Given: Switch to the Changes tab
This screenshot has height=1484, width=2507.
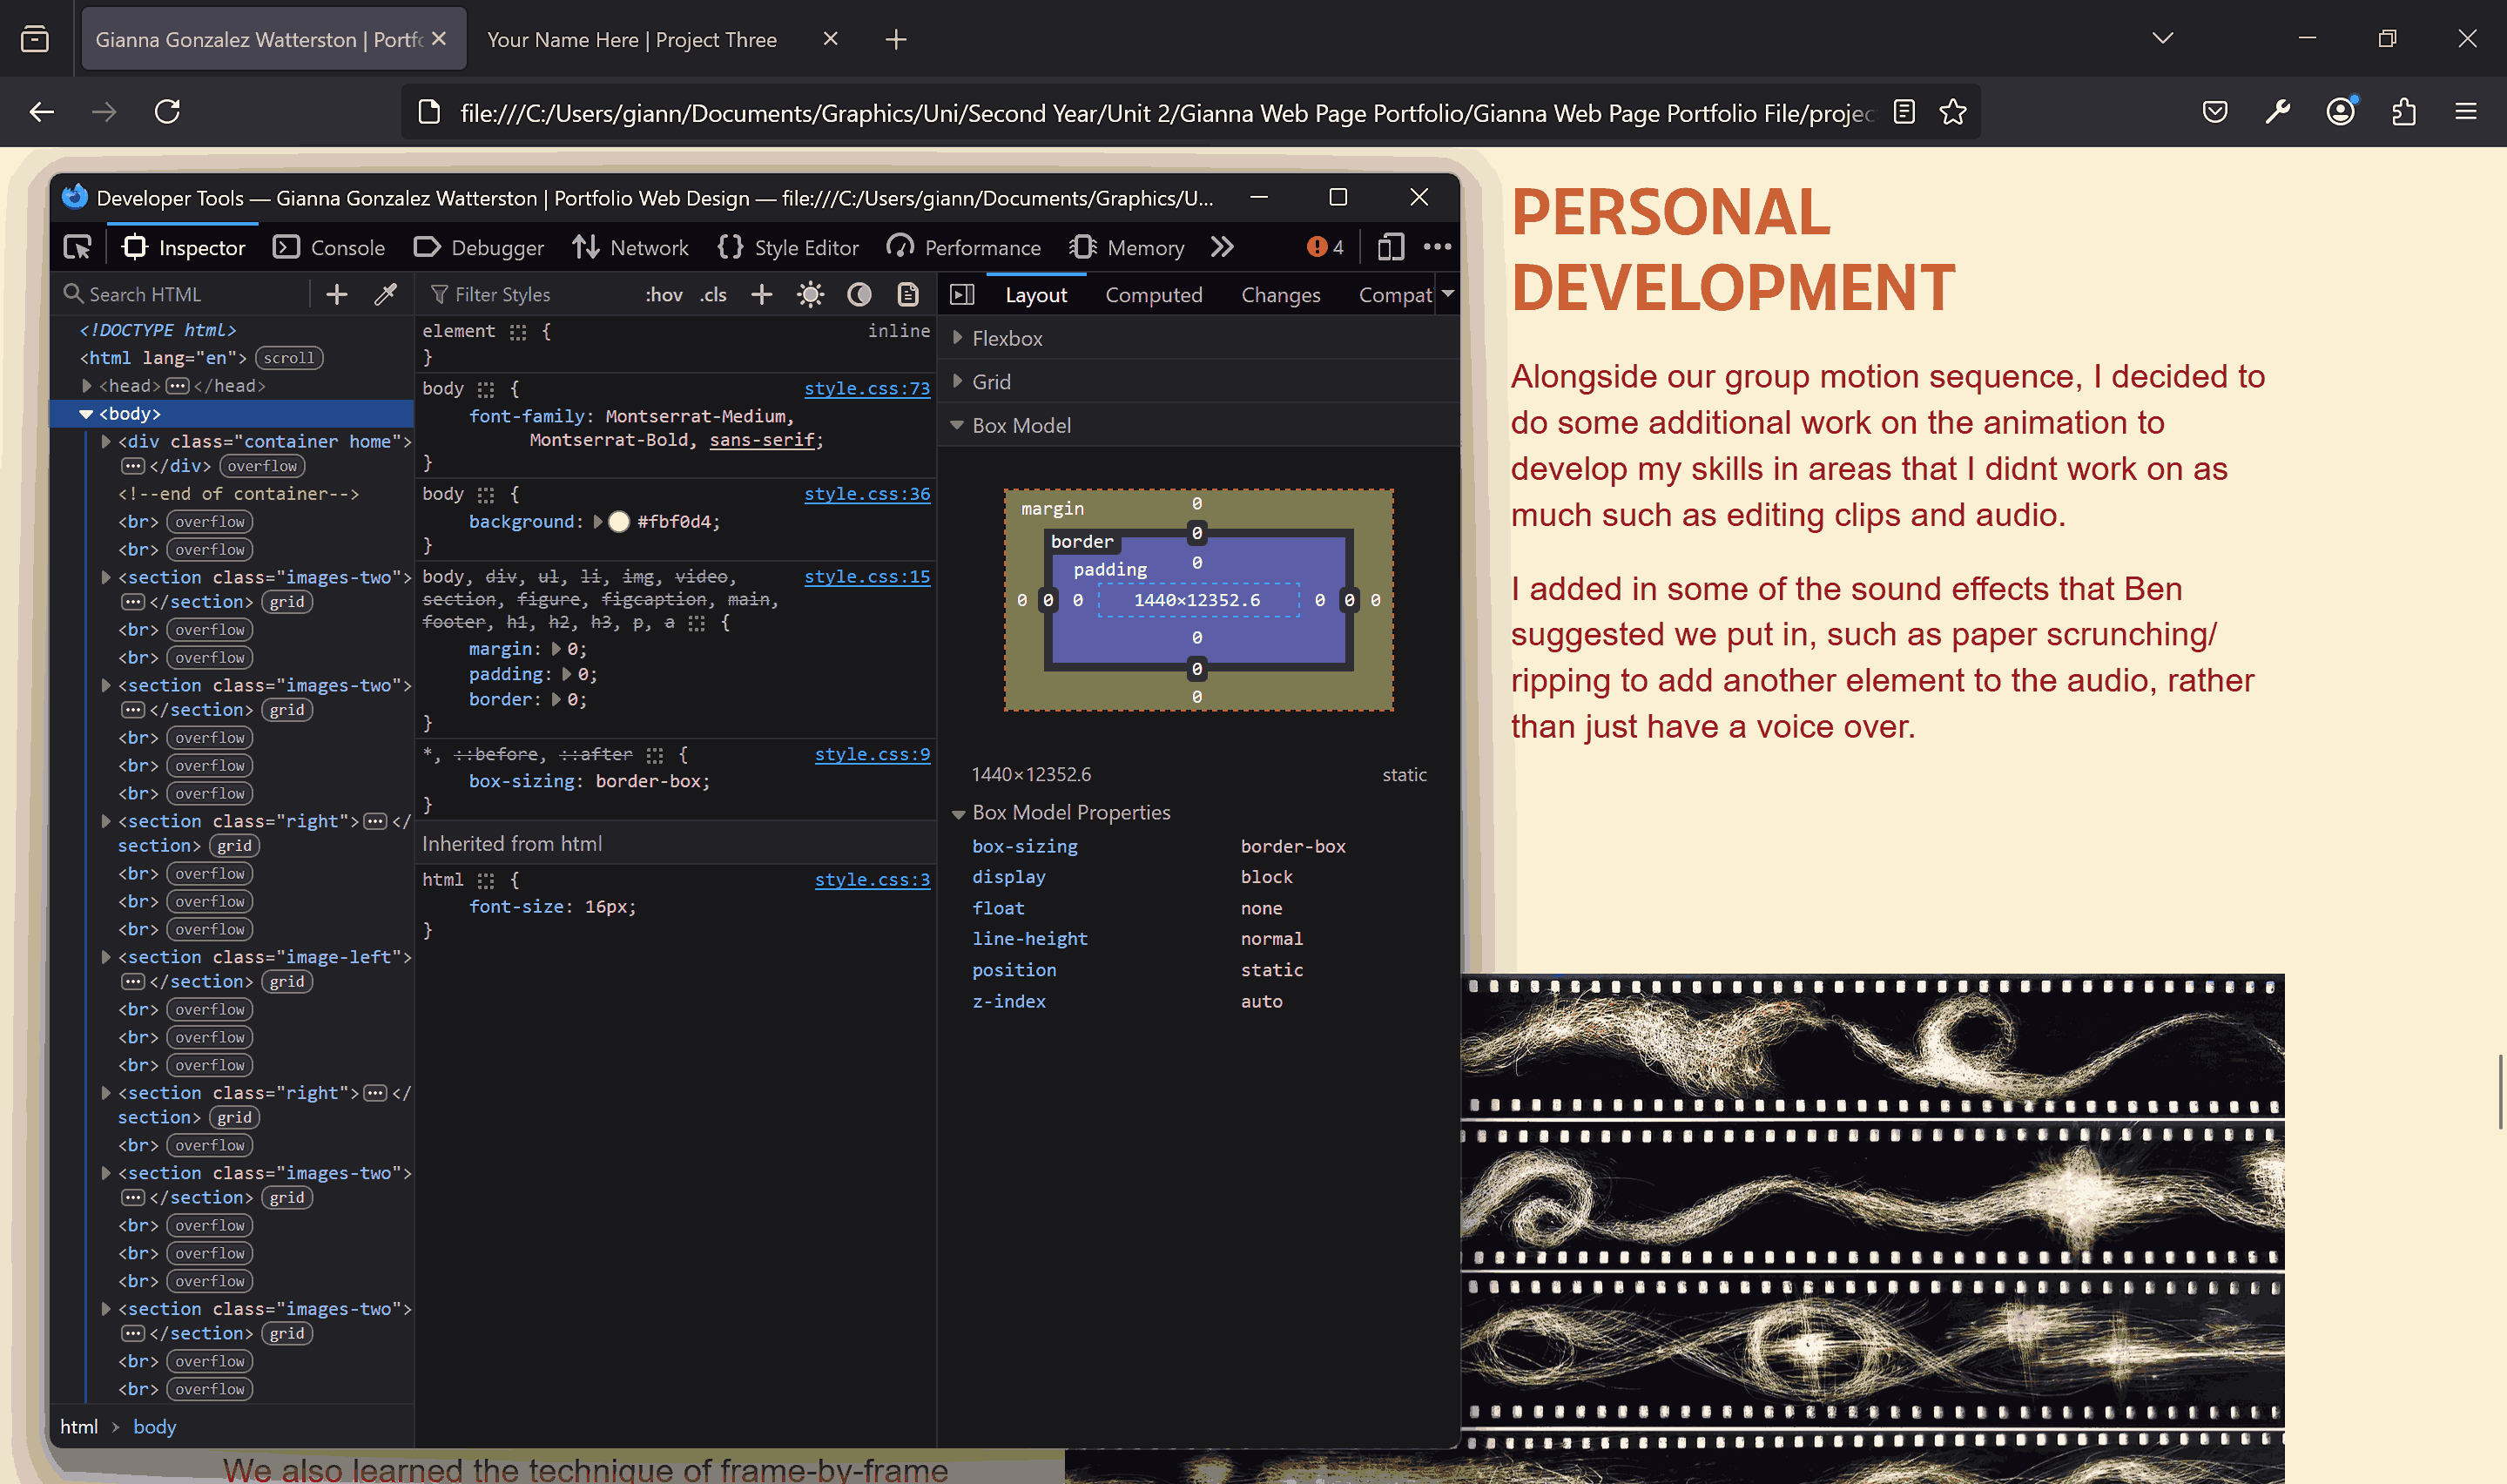Looking at the screenshot, I should pyautogui.click(x=1280, y=295).
